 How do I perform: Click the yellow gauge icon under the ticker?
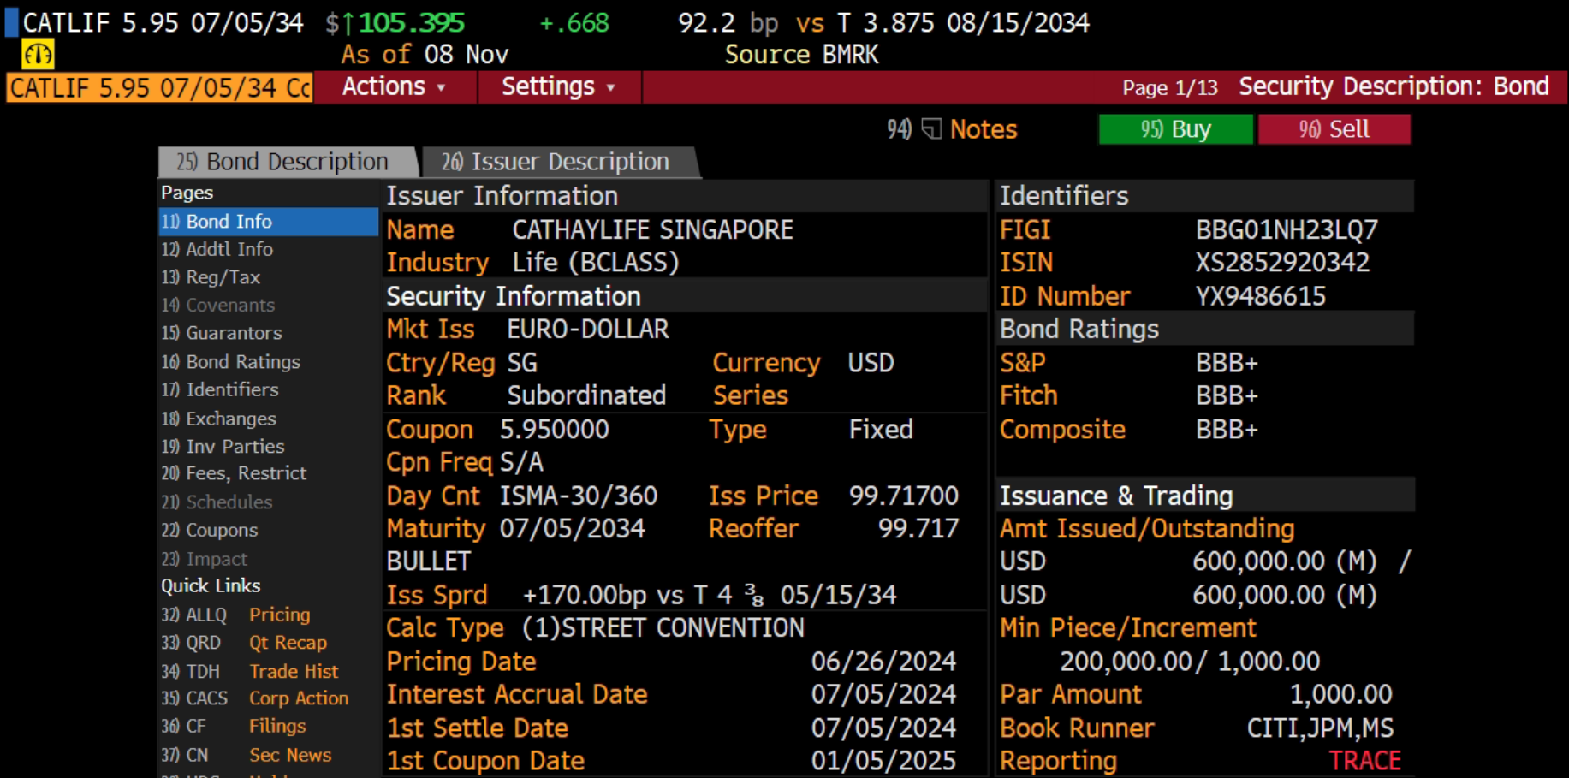(x=38, y=55)
